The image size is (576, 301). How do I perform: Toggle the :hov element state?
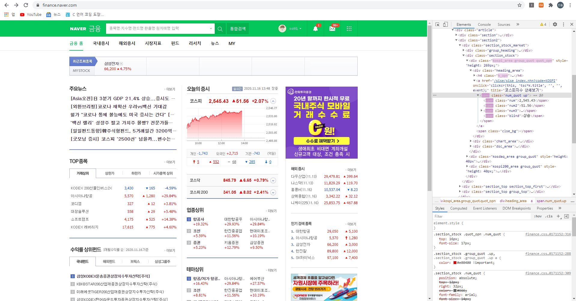point(538,216)
